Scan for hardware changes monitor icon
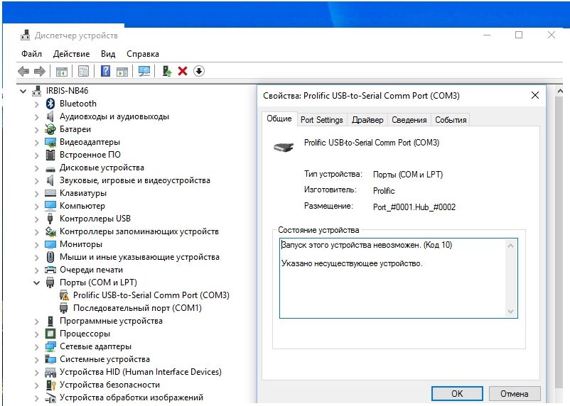Image resolution: width=570 pixels, height=406 pixels. click(144, 71)
